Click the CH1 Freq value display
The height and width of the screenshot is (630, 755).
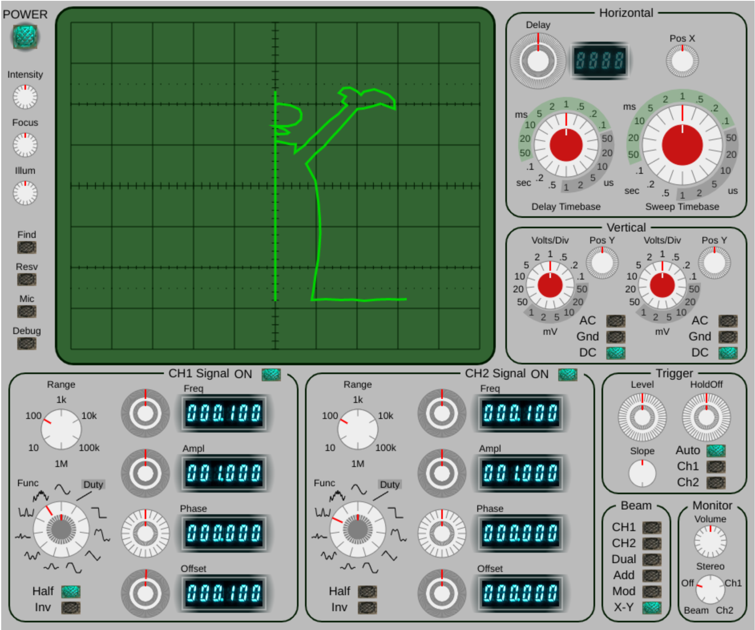point(224,413)
